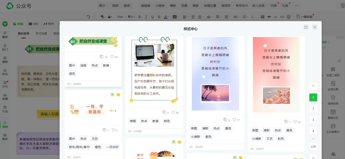The width and height of the screenshot is (345, 159).
Task: Like the style card with 17 hearts
Action: tap(234, 120)
